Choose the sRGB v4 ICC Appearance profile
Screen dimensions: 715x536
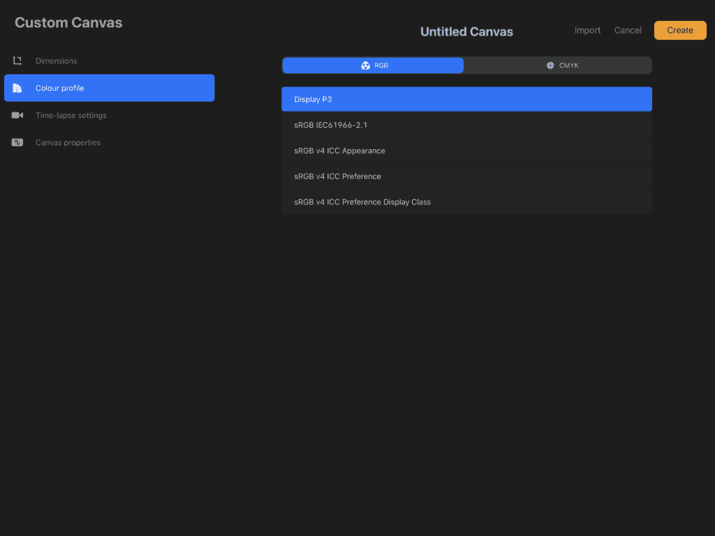pyautogui.click(x=466, y=150)
